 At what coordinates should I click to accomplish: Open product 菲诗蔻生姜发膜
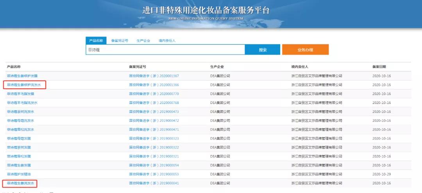pyautogui.click(x=19, y=165)
